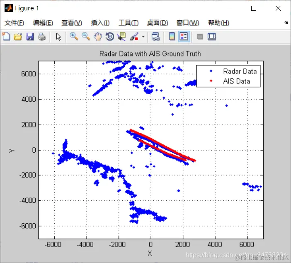Open the 编辑(E) menu
This screenshot has width=291, height=263.
(43, 23)
